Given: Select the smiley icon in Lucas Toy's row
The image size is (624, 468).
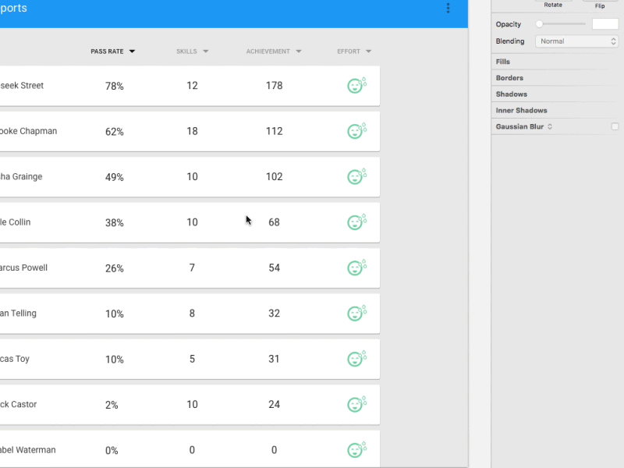Looking at the screenshot, I should coord(356,358).
